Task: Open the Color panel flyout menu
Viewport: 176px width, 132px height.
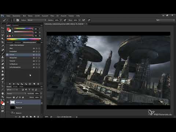Action: coord(41,25)
